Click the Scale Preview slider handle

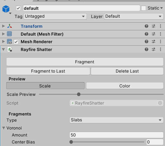[x=79, y=94]
